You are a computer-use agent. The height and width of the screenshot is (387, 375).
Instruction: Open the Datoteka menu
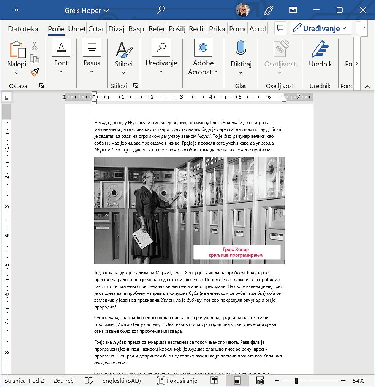click(x=23, y=29)
